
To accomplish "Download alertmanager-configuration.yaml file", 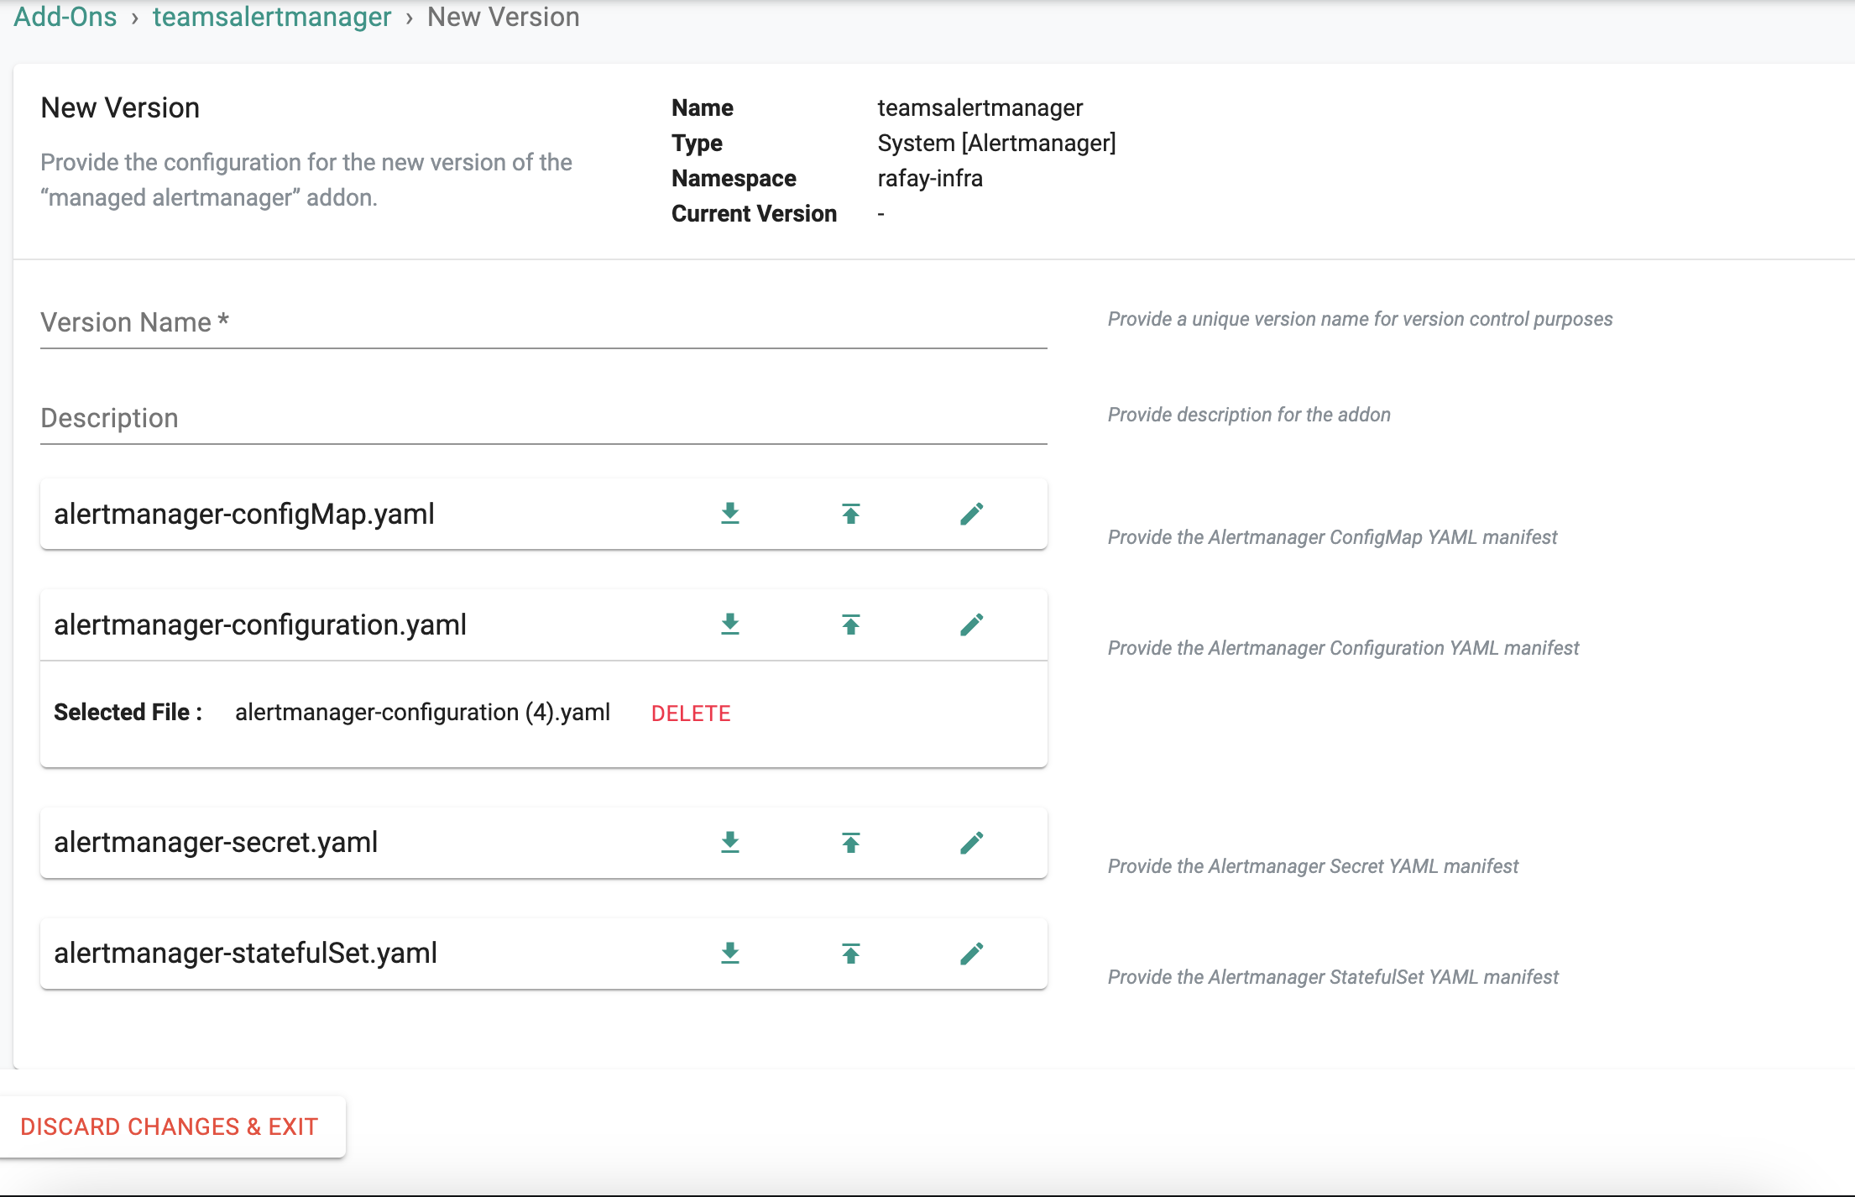I will point(730,625).
